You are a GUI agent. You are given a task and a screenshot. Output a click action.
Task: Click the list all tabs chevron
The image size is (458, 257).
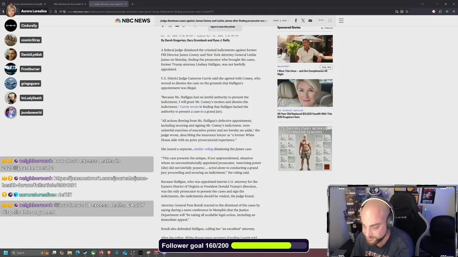pos(423,4)
